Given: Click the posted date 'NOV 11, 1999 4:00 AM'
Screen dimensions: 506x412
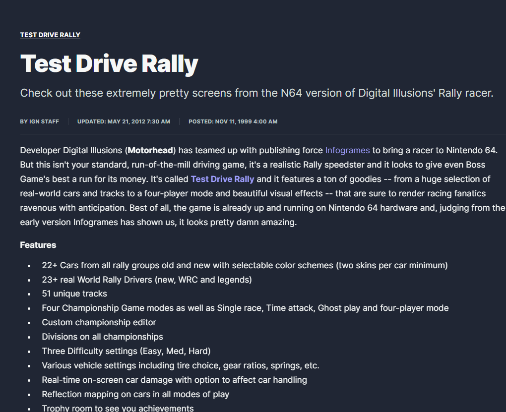Looking at the screenshot, I should (246, 121).
